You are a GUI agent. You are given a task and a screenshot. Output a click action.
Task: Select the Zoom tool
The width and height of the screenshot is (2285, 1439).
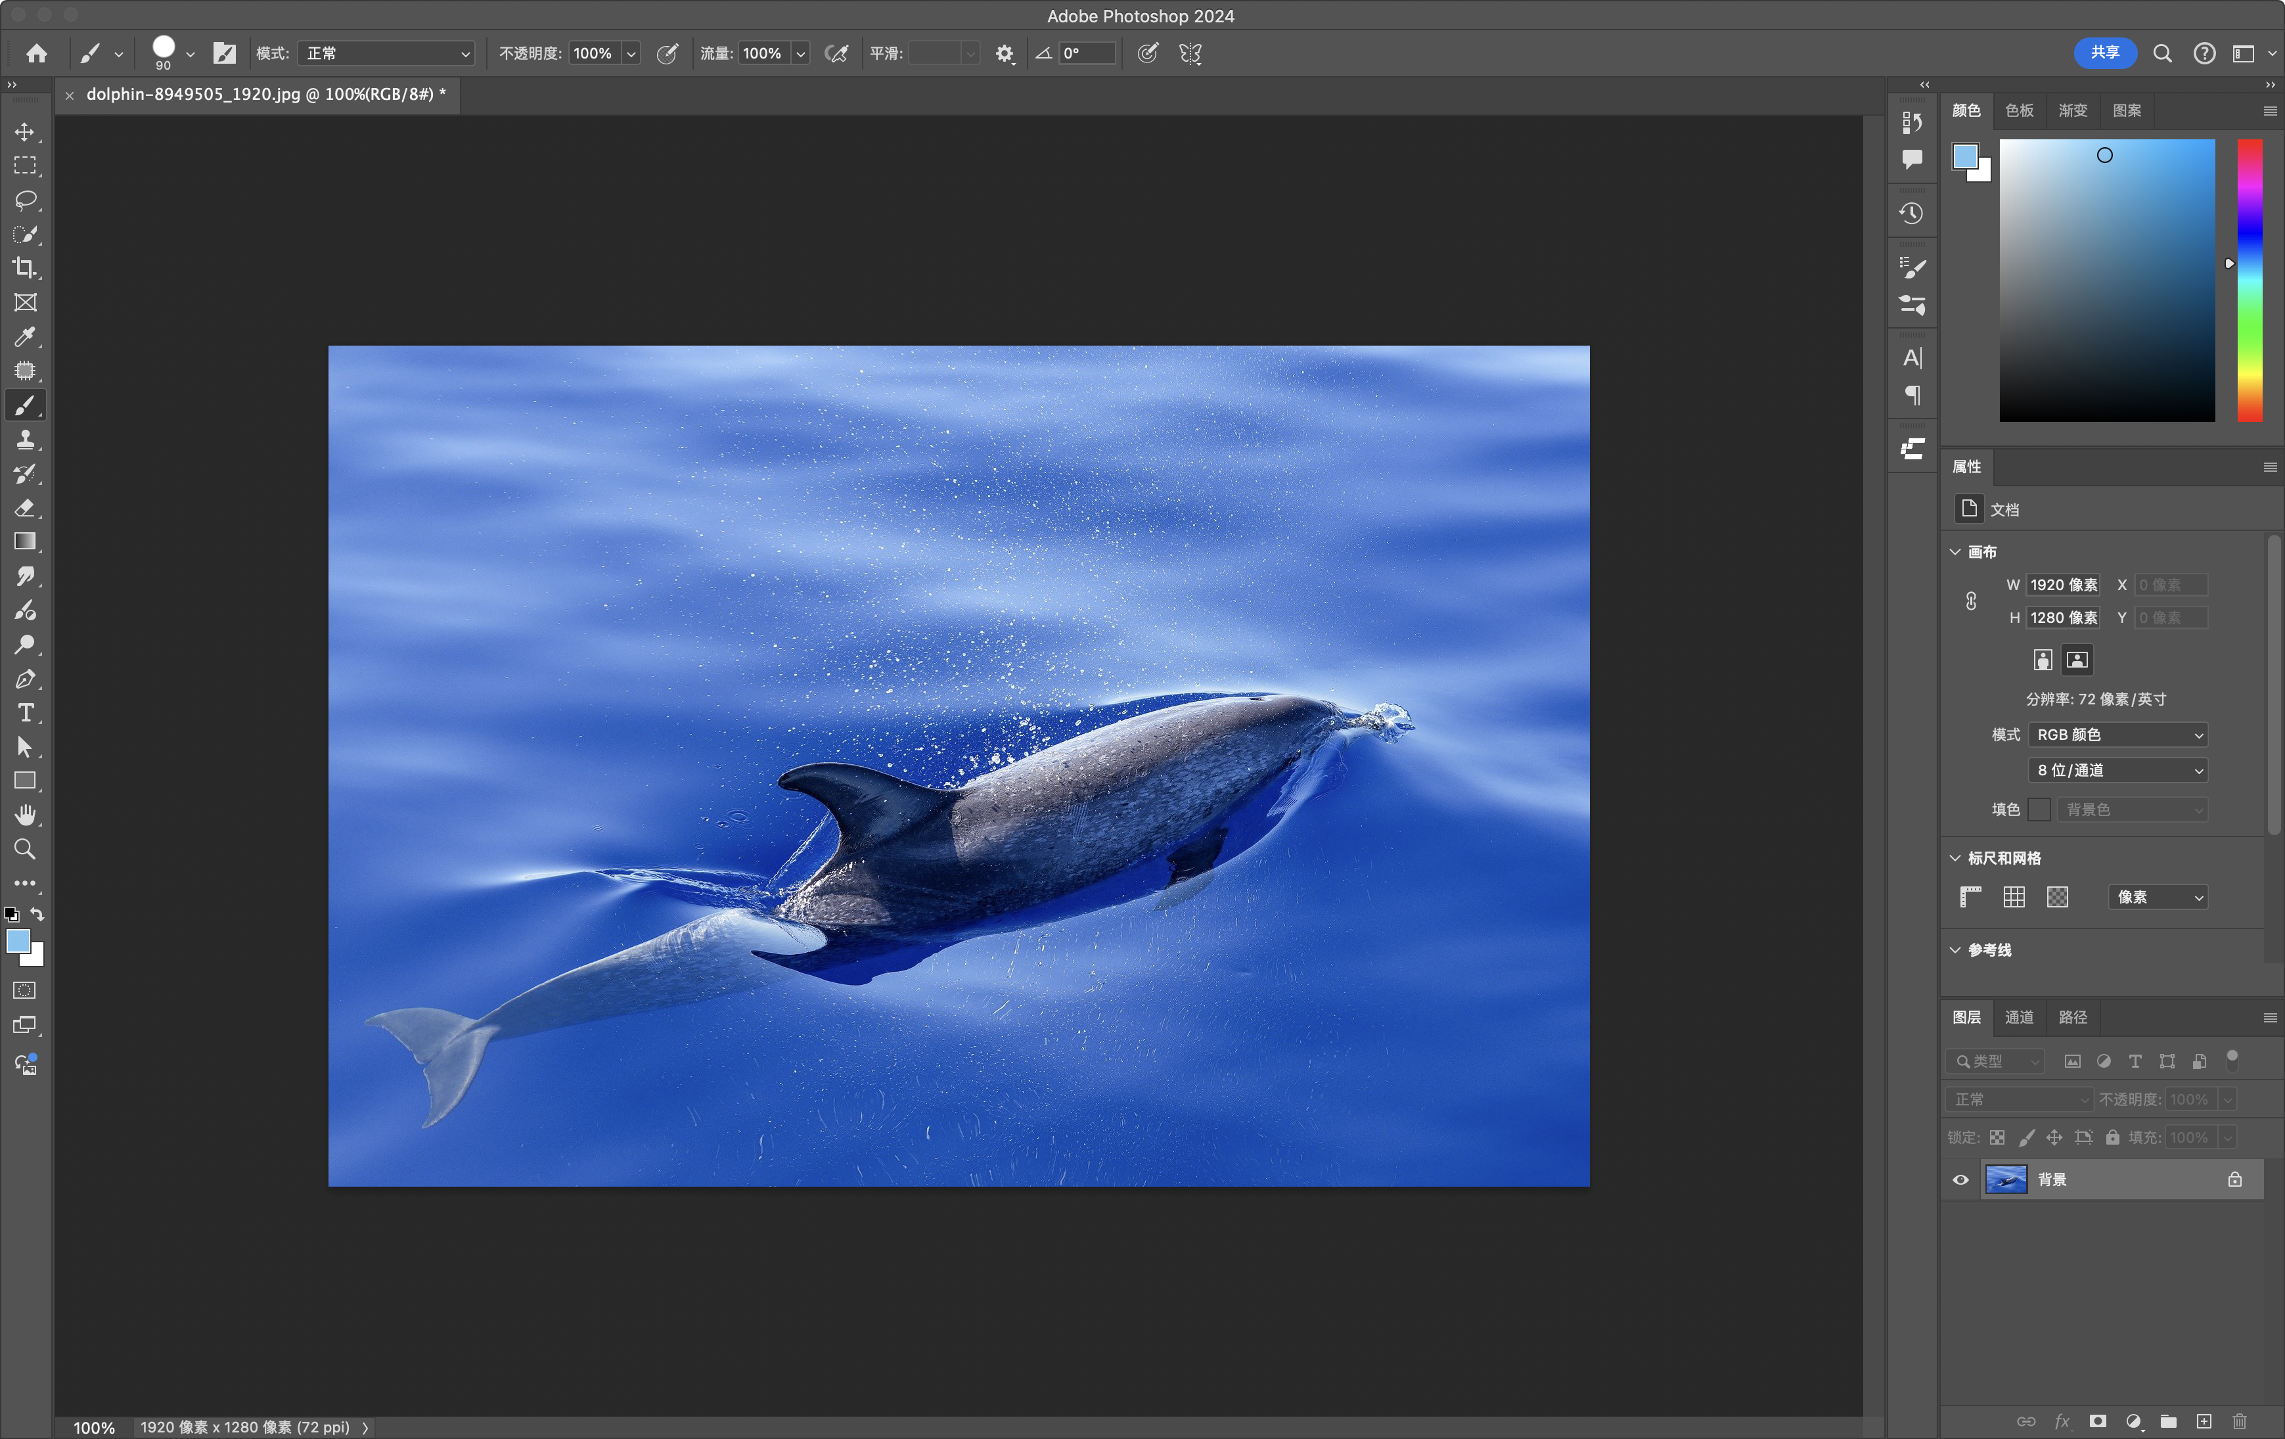coord(25,850)
